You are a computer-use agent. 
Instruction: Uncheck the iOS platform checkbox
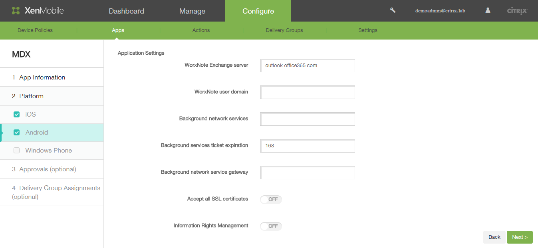(x=17, y=115)
